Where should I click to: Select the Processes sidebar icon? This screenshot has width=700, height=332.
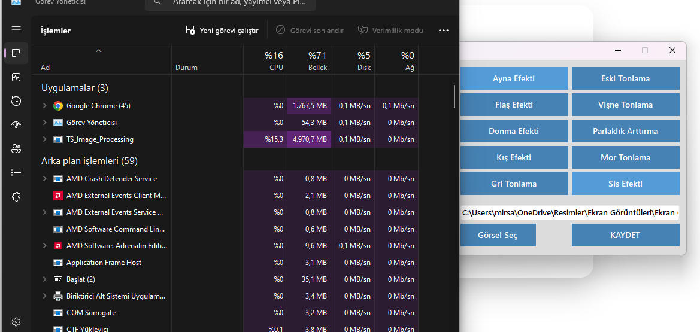(16, 53)
